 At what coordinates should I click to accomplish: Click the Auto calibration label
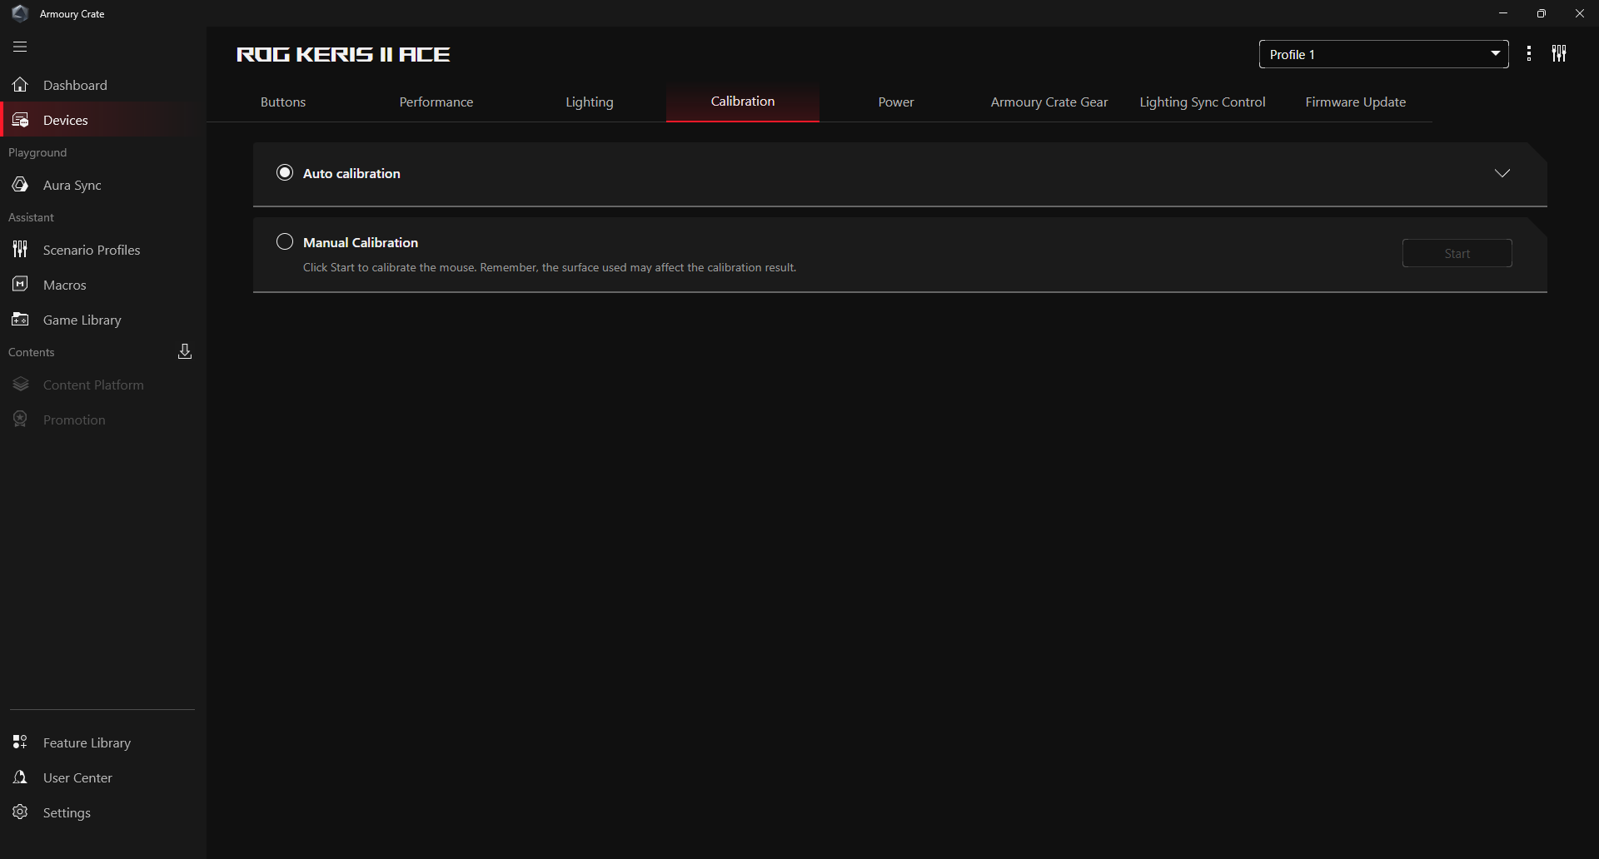[x=351, y=173]
